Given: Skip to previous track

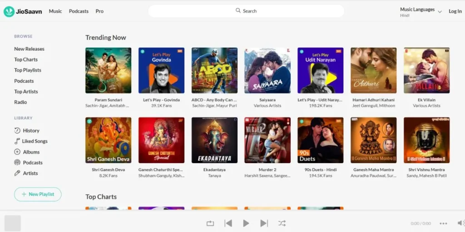Looking at the screenshot, I should (228, 223).
